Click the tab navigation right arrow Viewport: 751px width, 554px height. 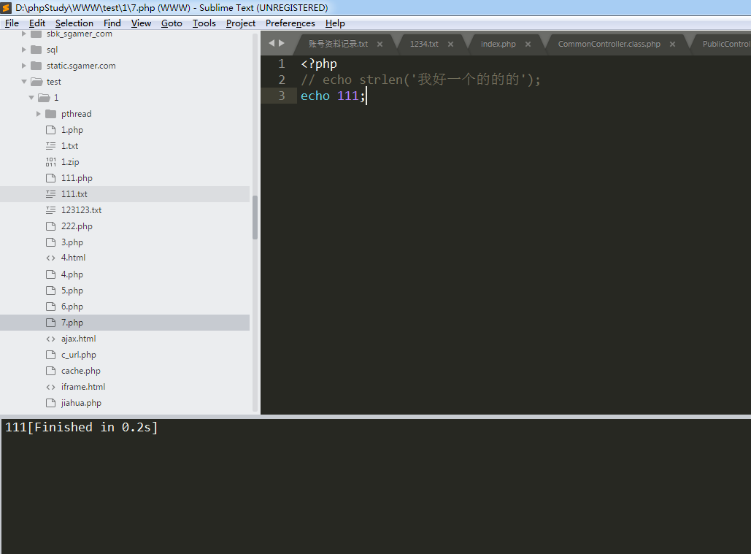[x=282, y=43]
